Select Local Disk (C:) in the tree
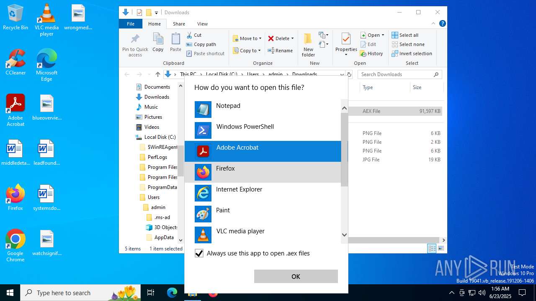This screenshot has width=536, height=301. (160, 137)
